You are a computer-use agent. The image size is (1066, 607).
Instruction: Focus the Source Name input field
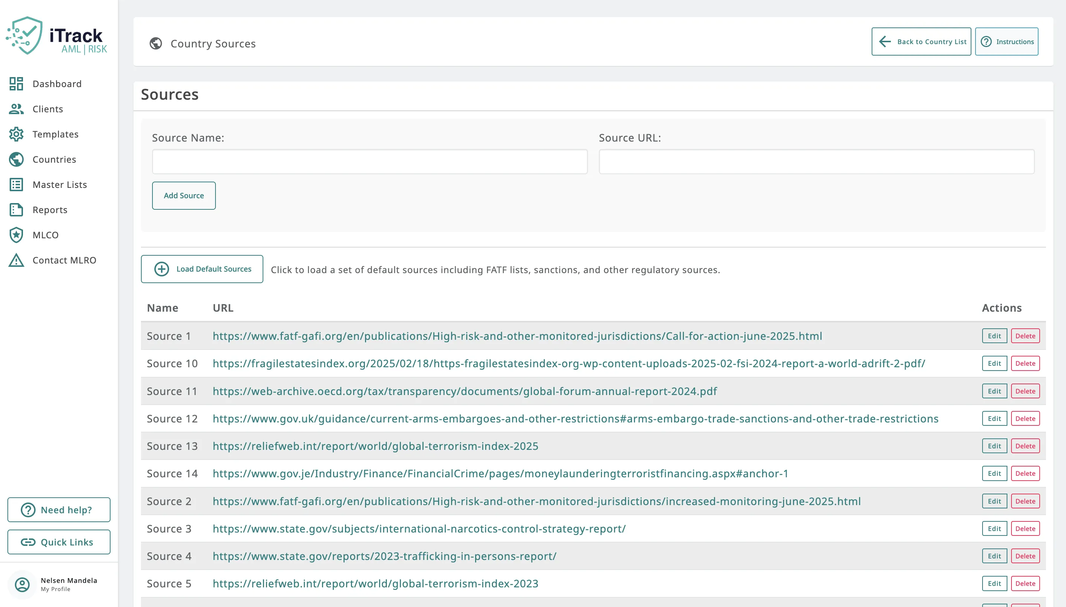tap(369, 161)
